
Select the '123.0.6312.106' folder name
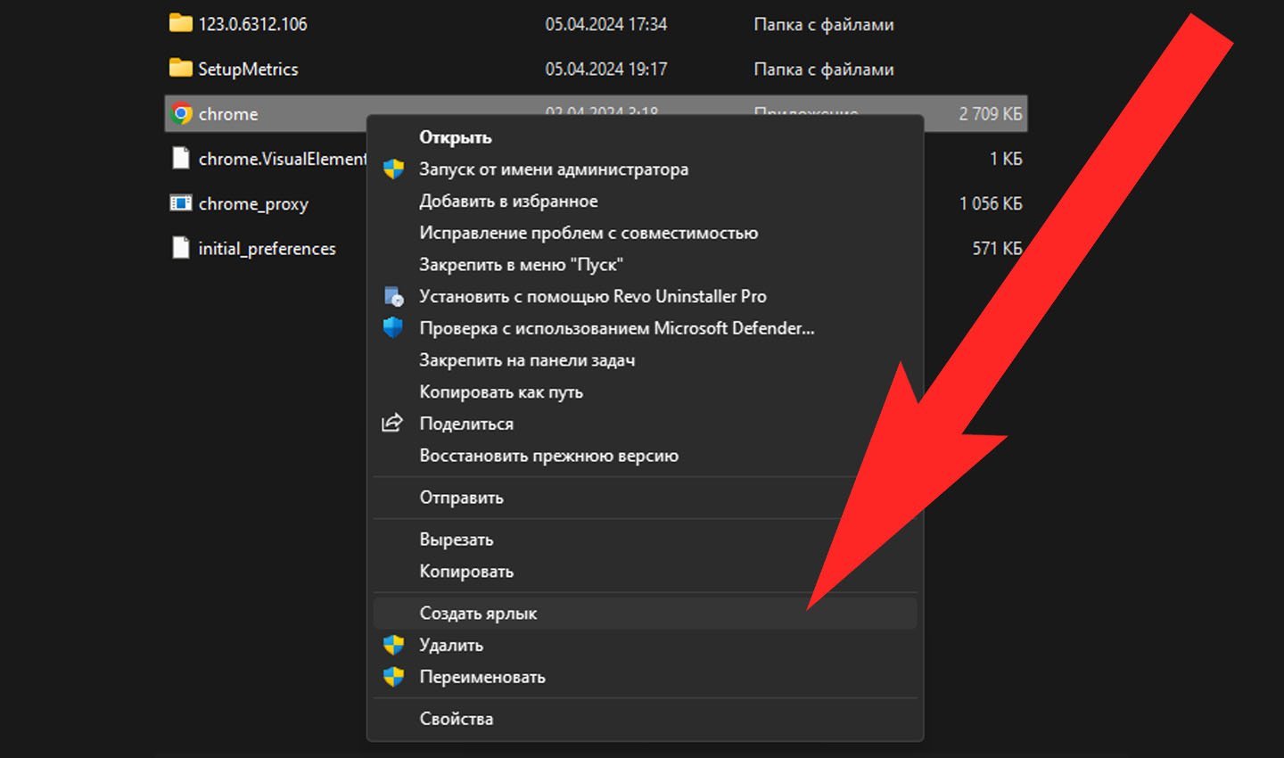pyautogui.click(x=252, y=24)
